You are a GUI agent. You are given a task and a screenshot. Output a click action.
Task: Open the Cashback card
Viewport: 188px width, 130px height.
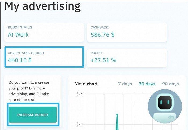(127, 32)
